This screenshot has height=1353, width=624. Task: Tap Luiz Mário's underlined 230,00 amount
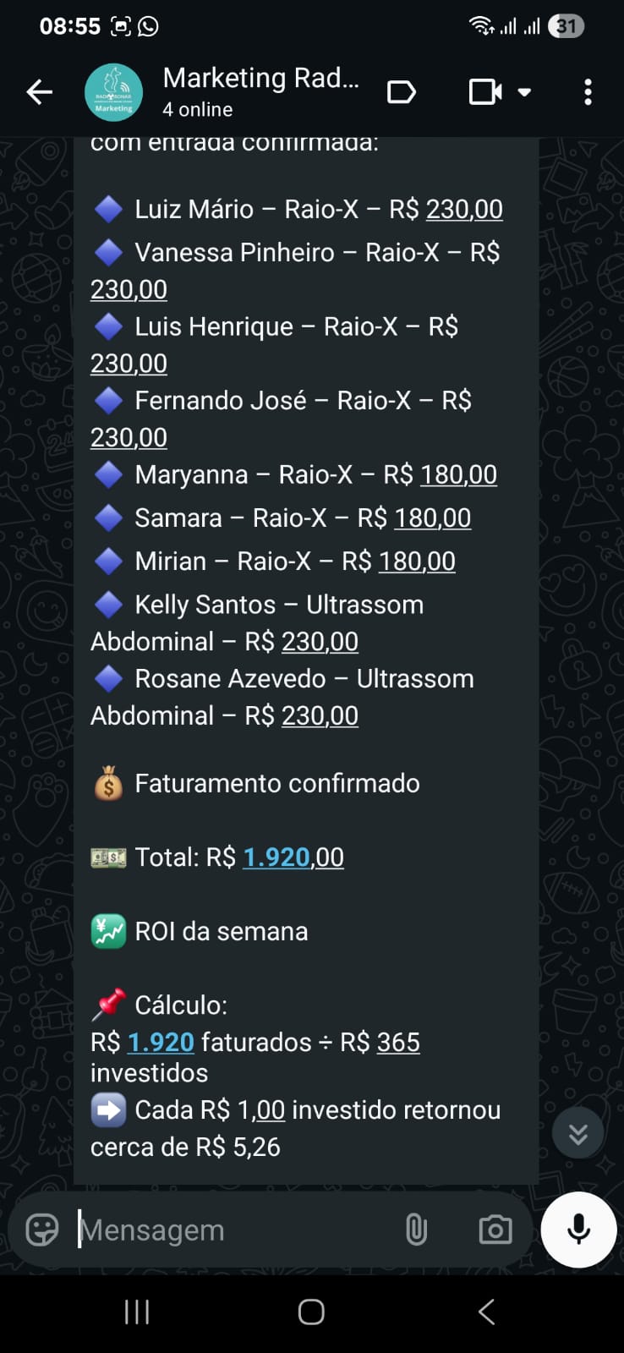[x=464, y=209]
